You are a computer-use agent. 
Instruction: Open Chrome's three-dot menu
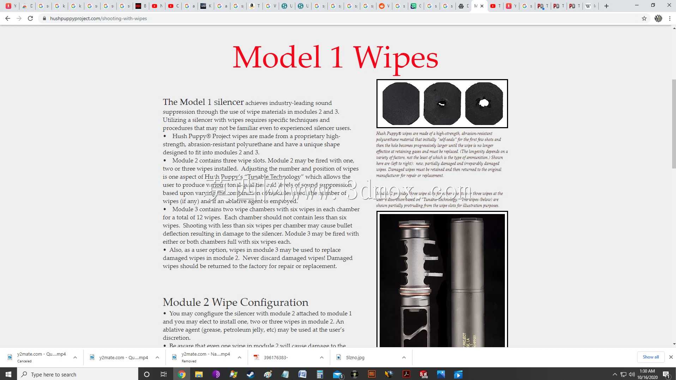(670, 18)
